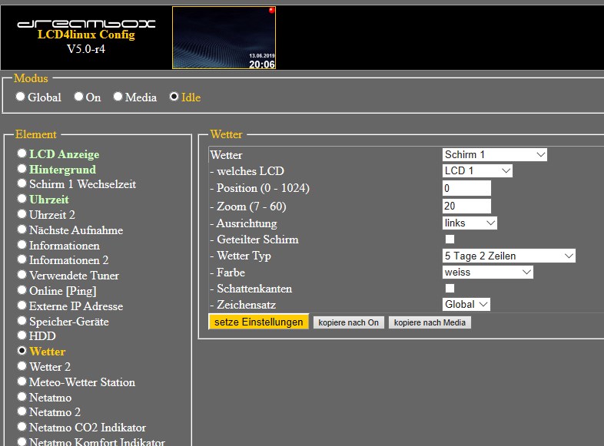The height and width of the screenshot is (446, 604).
Task: Click the setze Einstellungen button
Action: click(x=259, y=322)
